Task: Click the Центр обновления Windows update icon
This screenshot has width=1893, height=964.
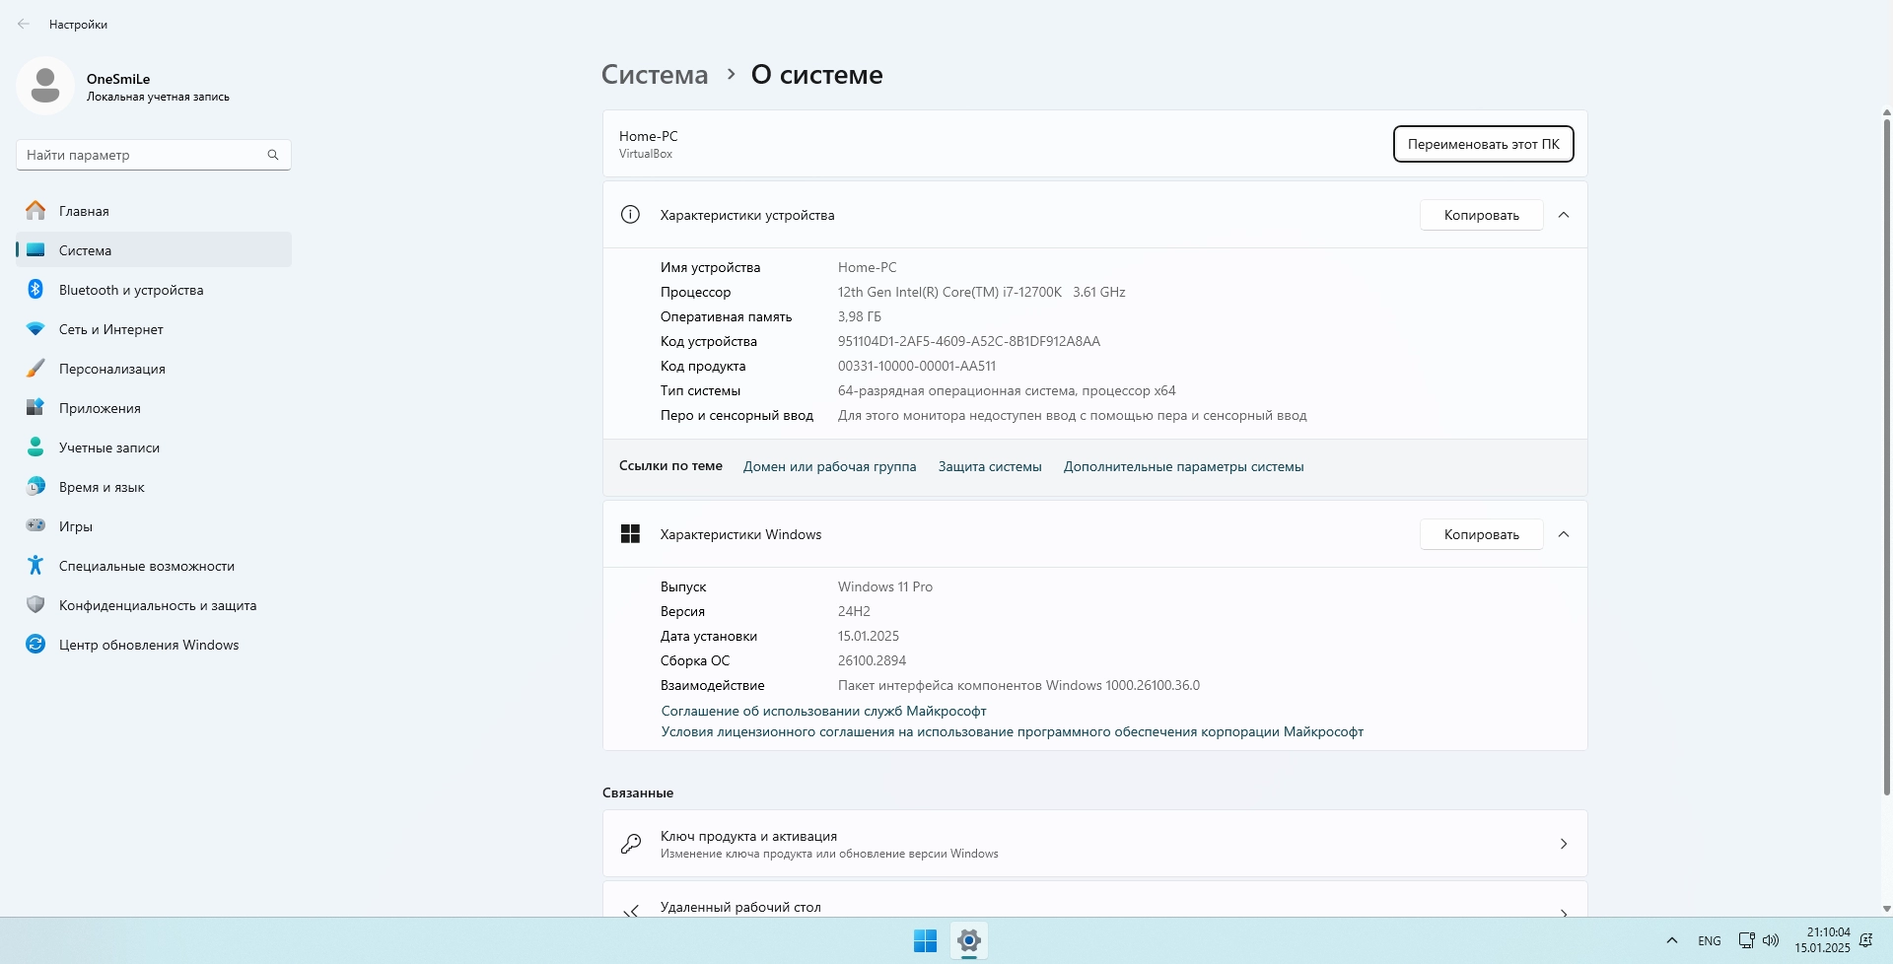Action: (35, 644)
